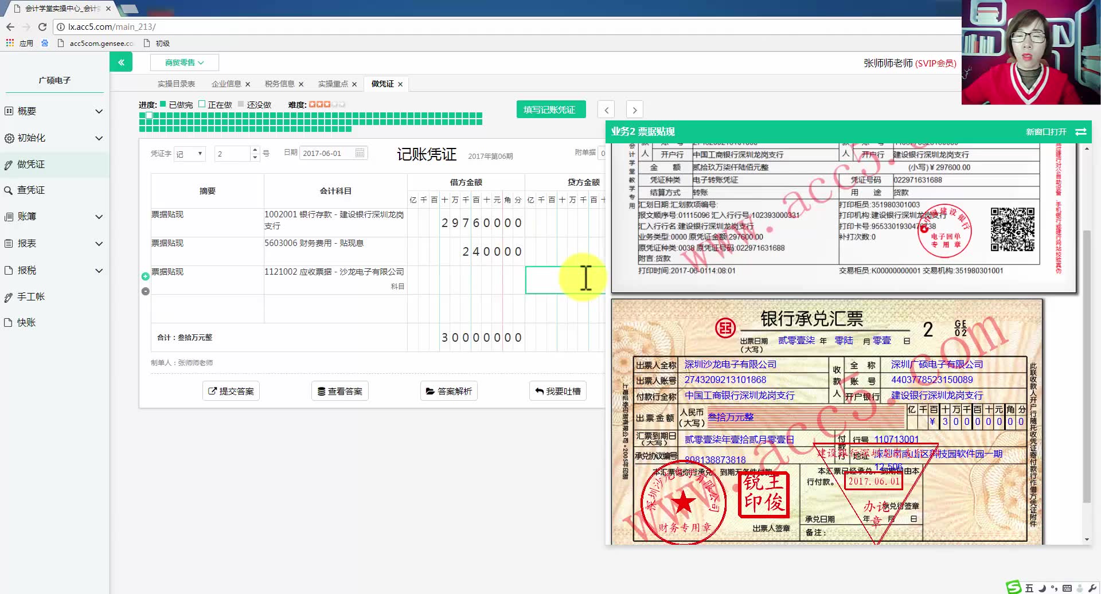
Task: Open the 凭证字 '记' dropdown
Action: [x=189, y=153]
